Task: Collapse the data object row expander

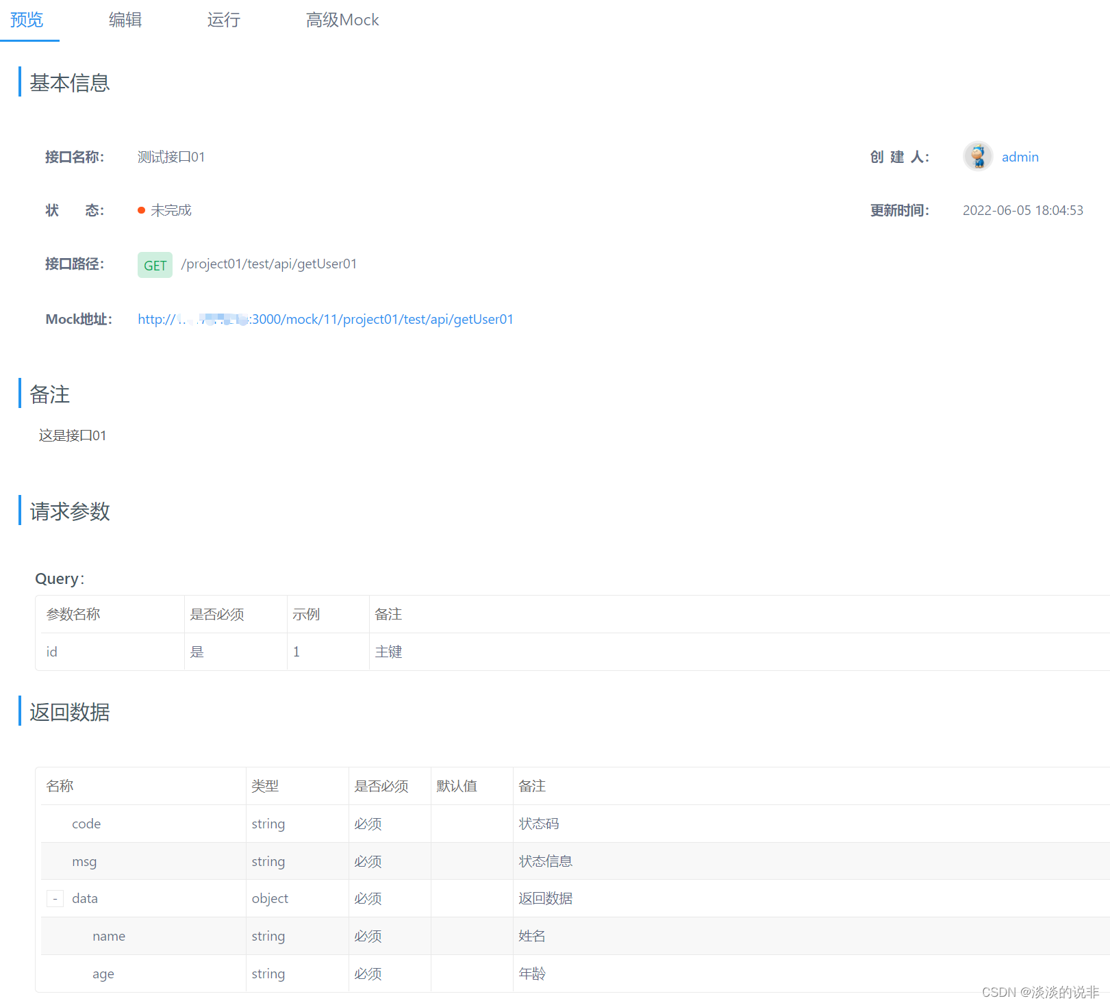Action: click(x=55, y=898)
